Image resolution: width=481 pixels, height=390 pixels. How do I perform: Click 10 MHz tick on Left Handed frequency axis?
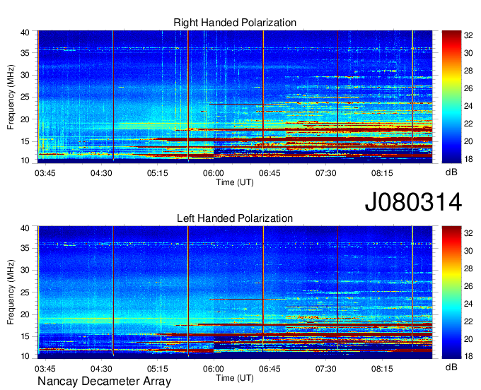(x=25, y=356)
